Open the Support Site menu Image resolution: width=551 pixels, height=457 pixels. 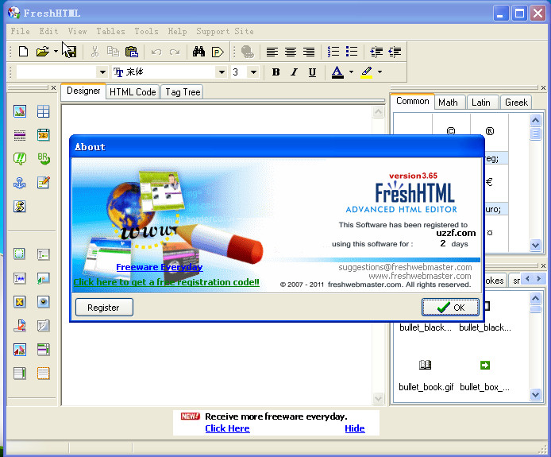pos(225,31)
